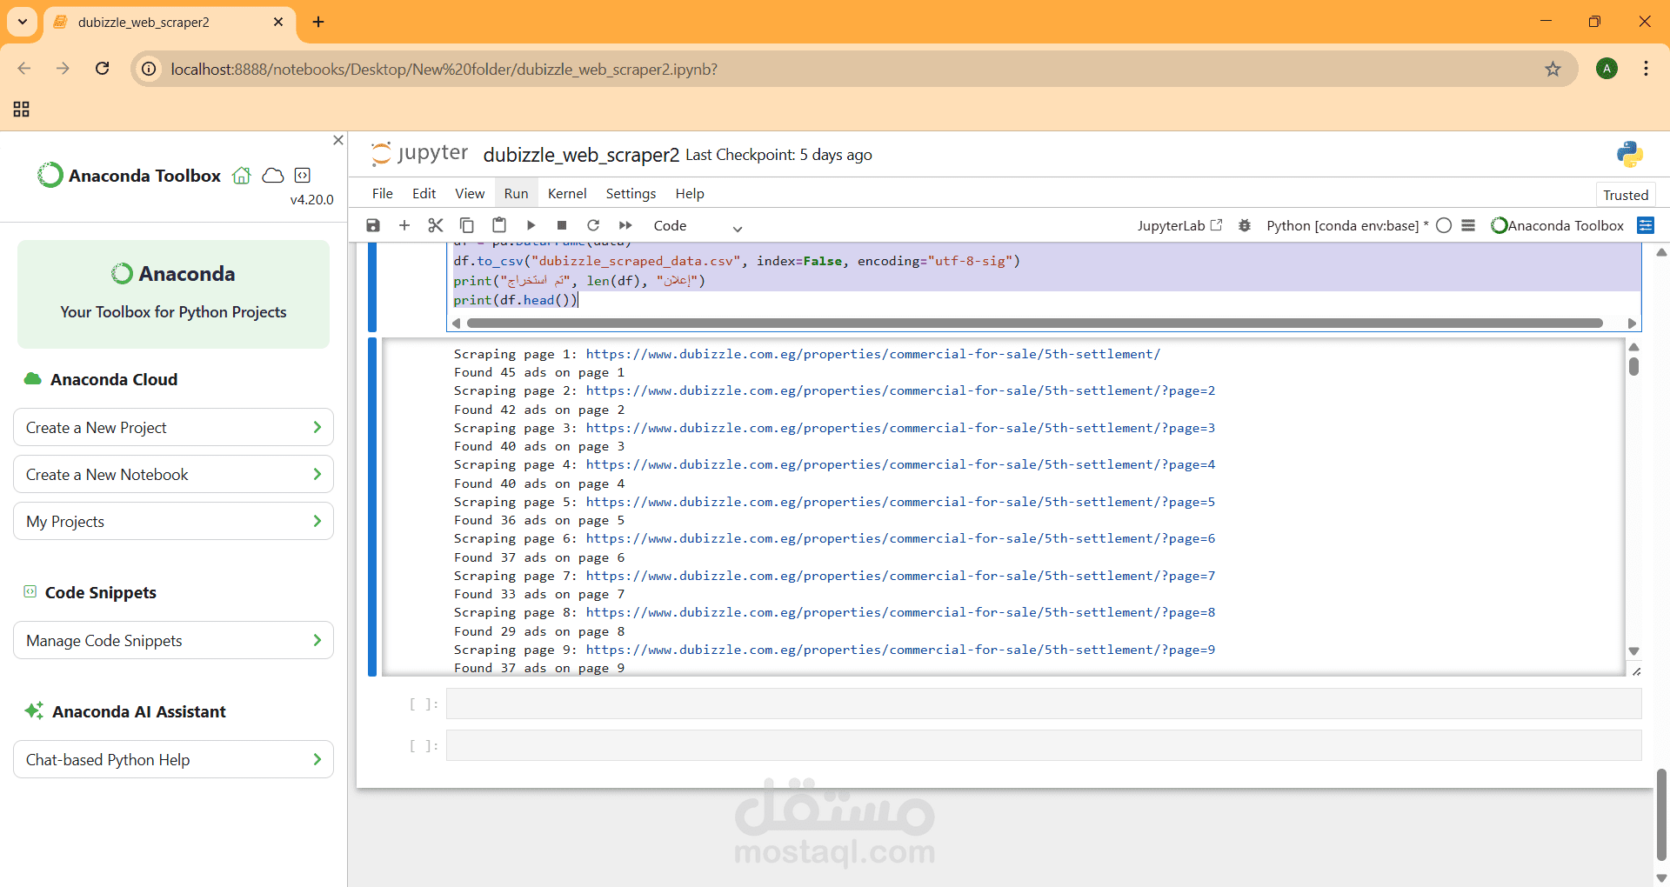Run the selected cell with play icon
This screenshot has width=1670, height=887.
click(531, 225)
